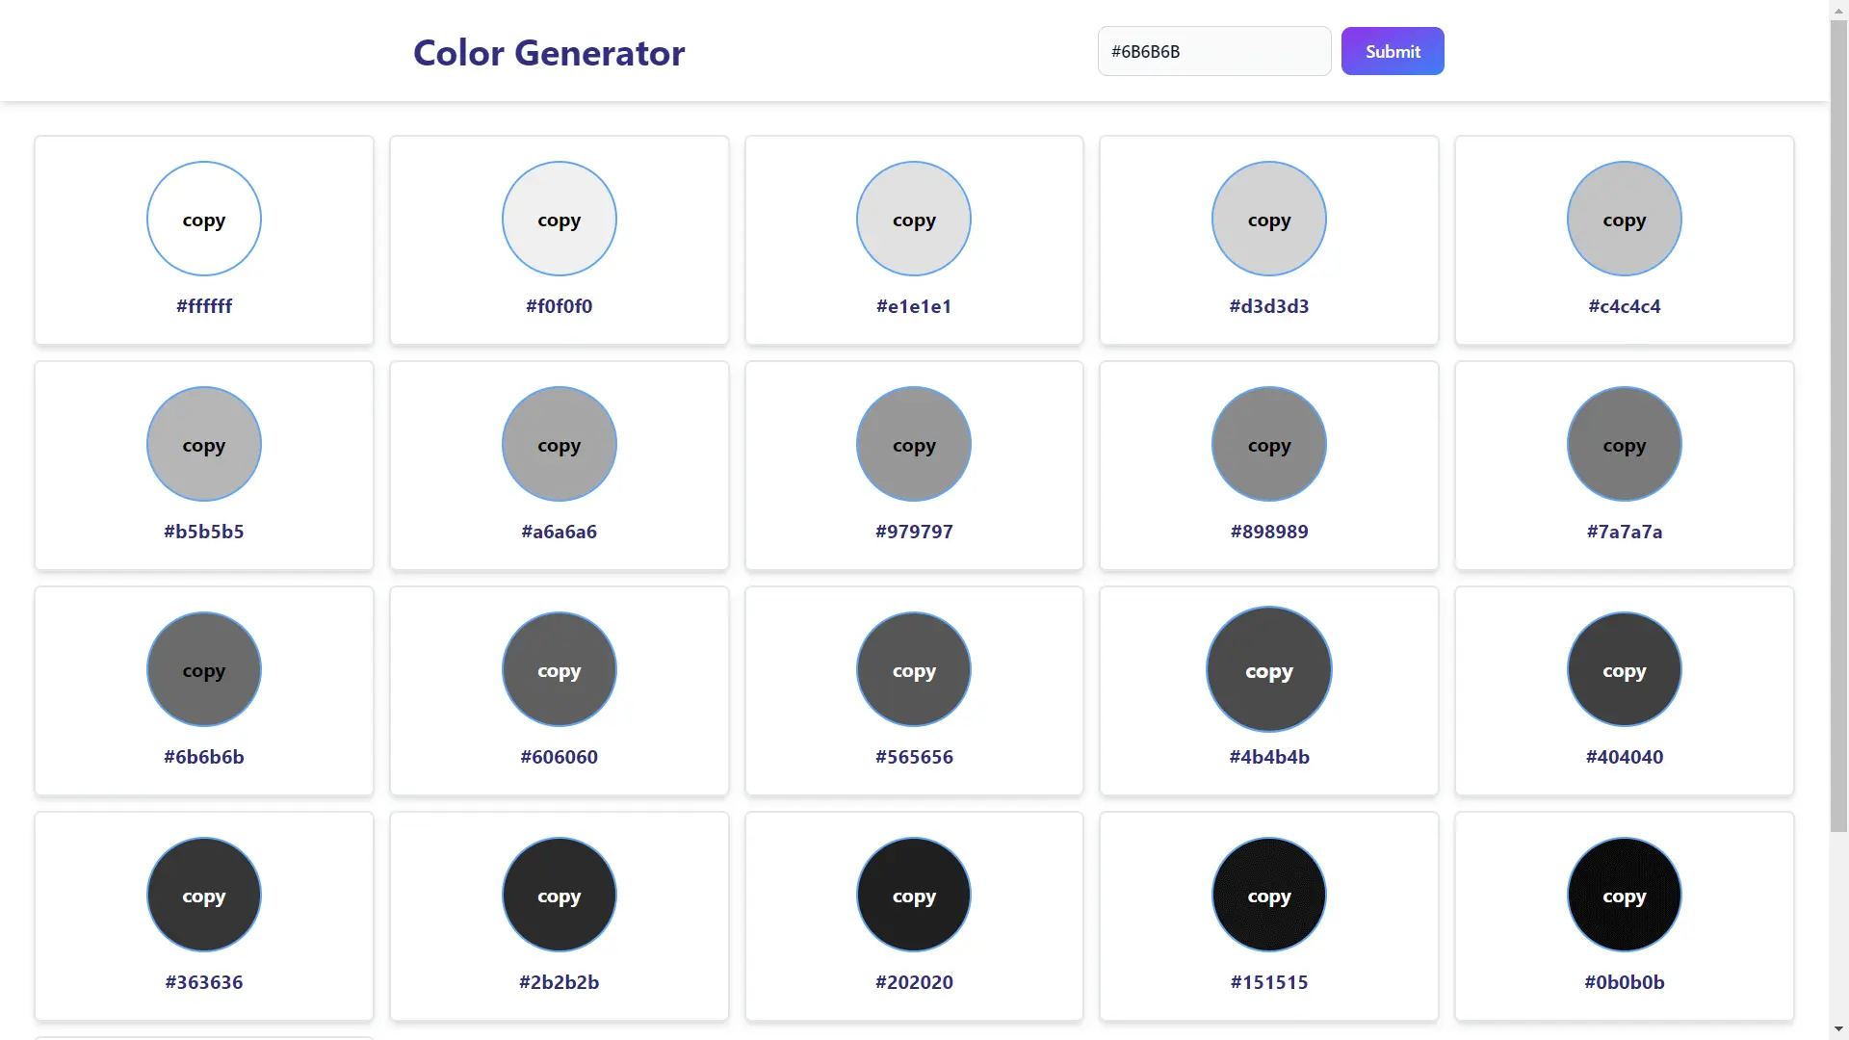
Task: Select the #565656 color circle
Action: tap(913, 669)
